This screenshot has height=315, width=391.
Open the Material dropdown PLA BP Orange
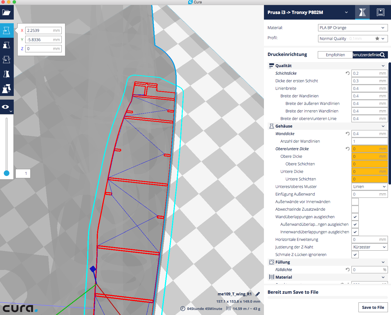coord(353,28)
